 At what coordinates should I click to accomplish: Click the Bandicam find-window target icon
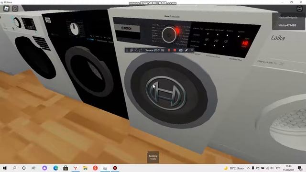point(136,50)
